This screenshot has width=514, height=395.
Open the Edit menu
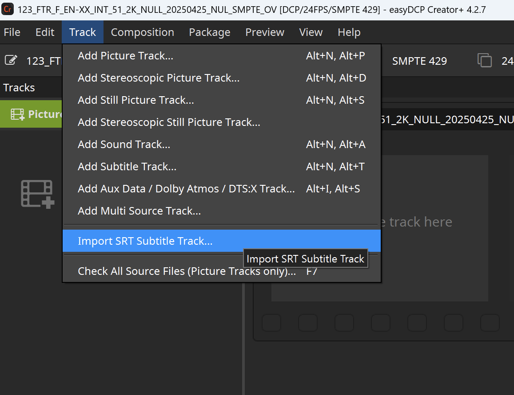click(x=45, y=32)
